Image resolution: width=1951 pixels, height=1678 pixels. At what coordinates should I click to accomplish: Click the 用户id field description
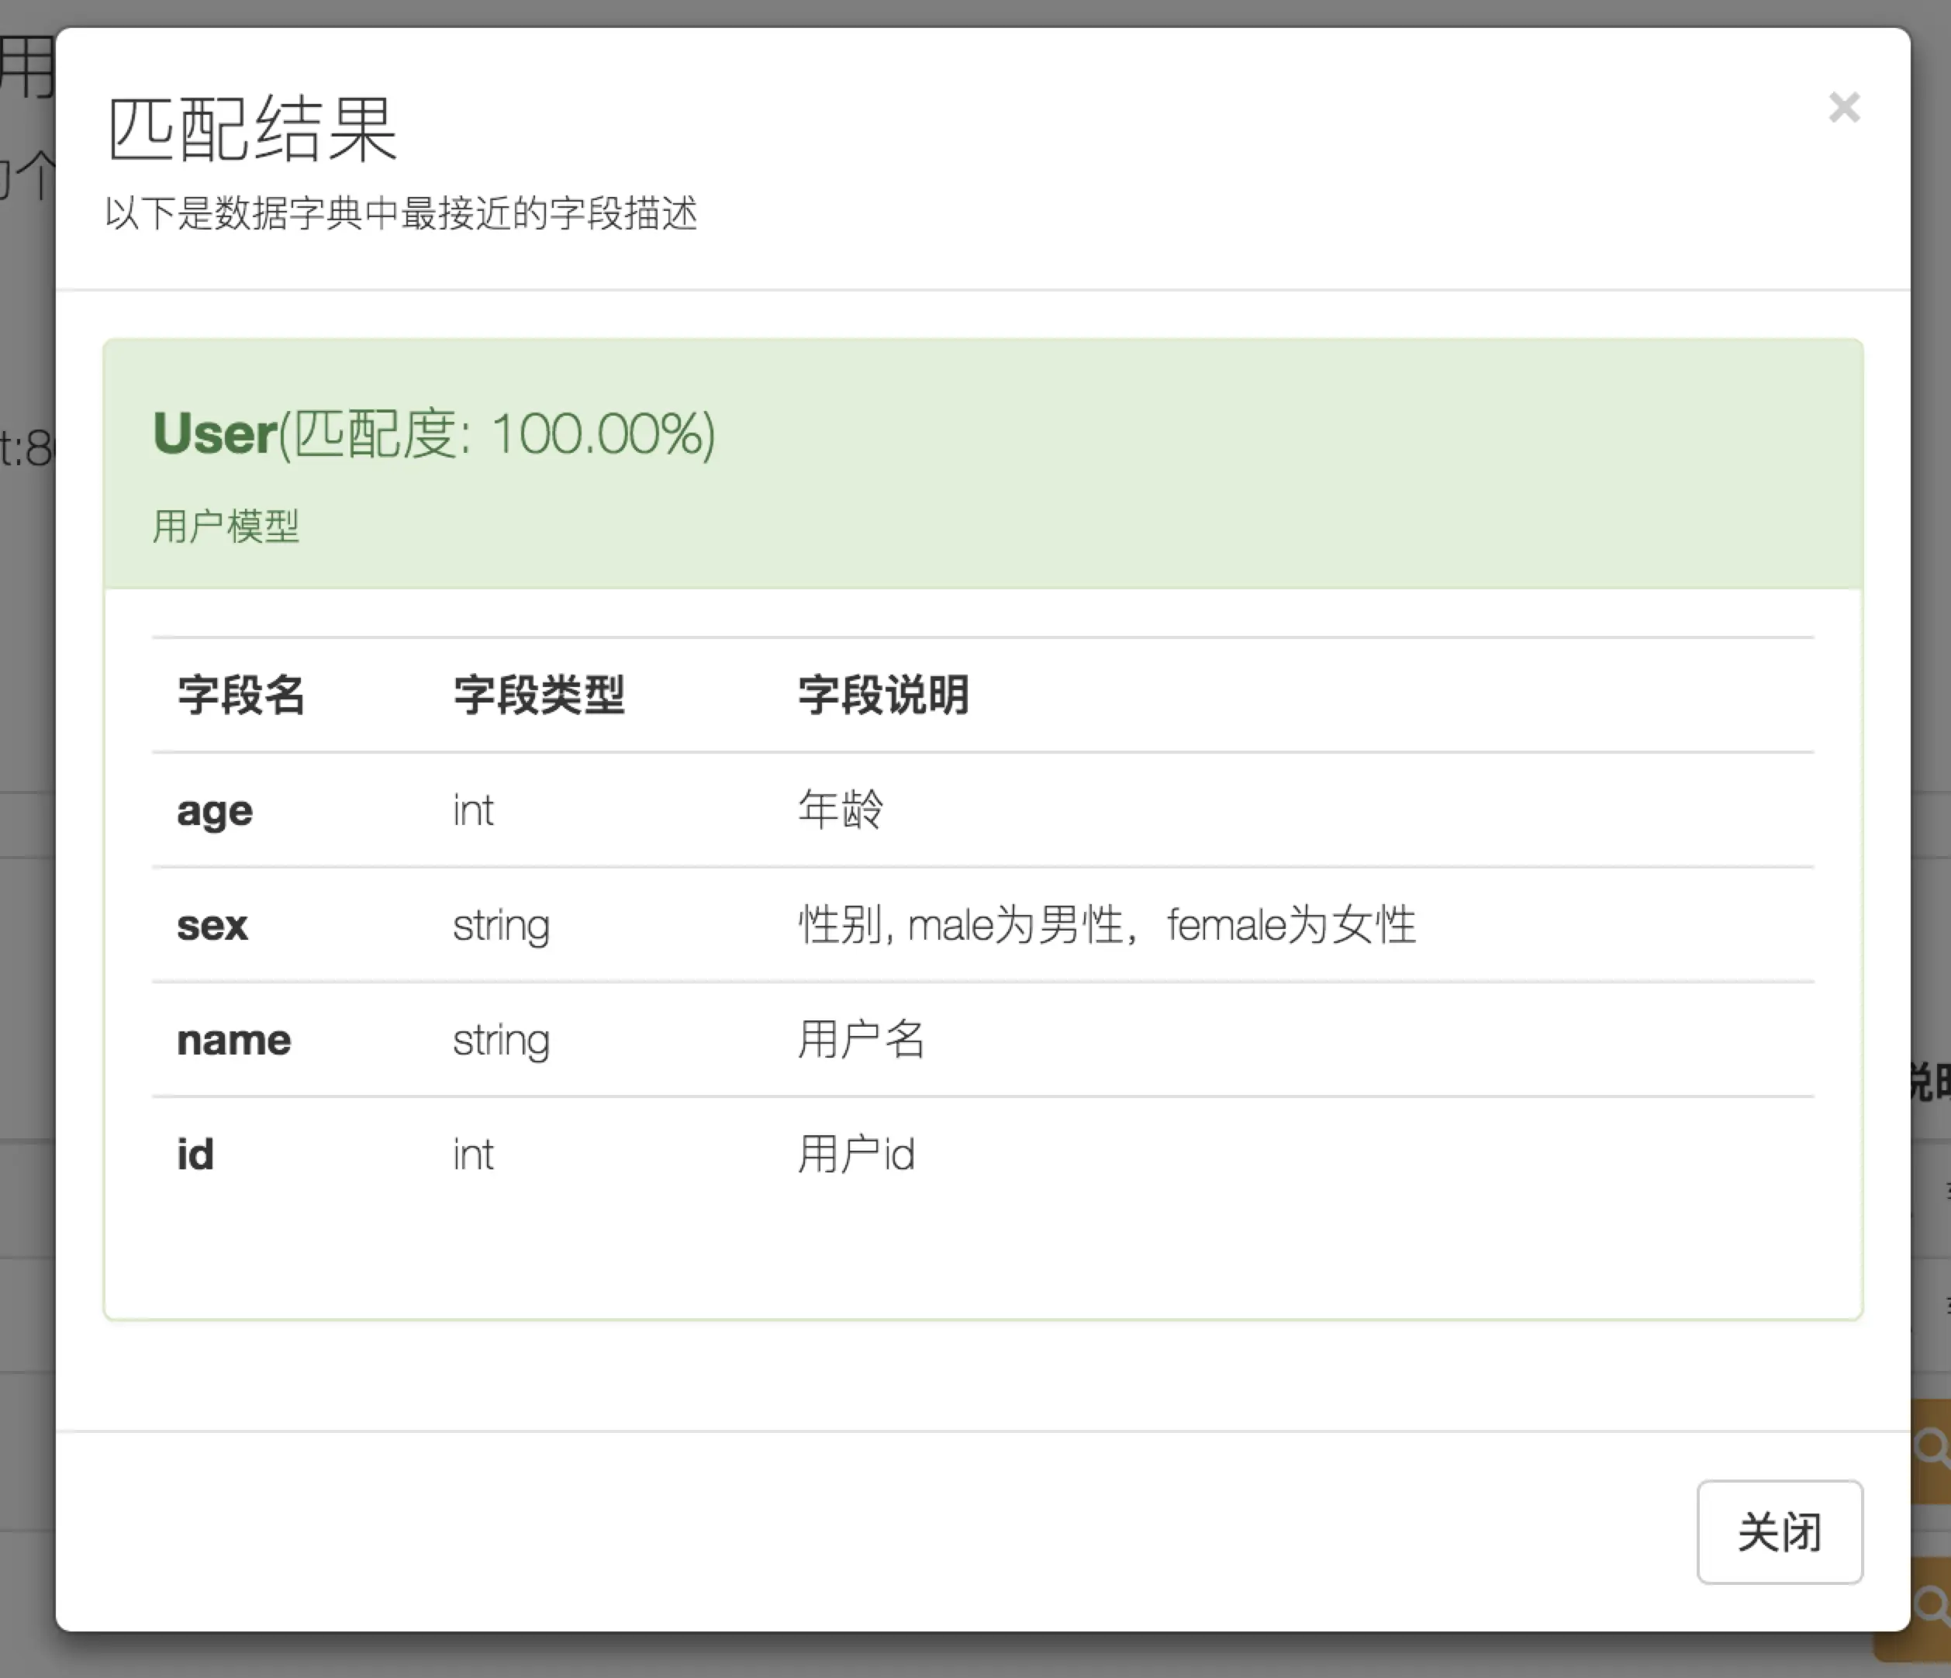pos(856,1155)
